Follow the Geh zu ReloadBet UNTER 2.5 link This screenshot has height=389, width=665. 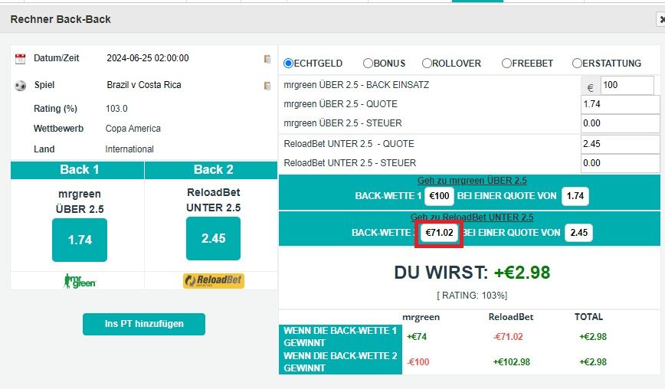pyautogui.click(x=472, y=217)
